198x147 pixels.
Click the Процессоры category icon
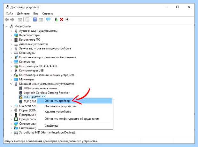(x=16, y=119)
